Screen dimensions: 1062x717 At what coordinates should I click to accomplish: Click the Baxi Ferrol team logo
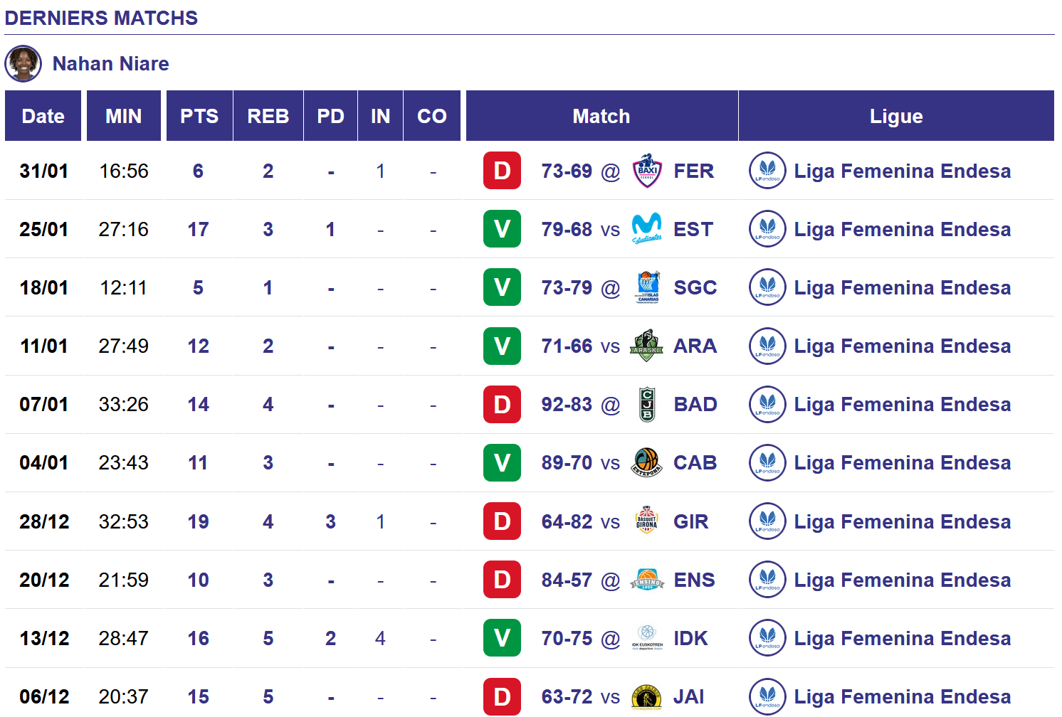(x=647, y=171)
